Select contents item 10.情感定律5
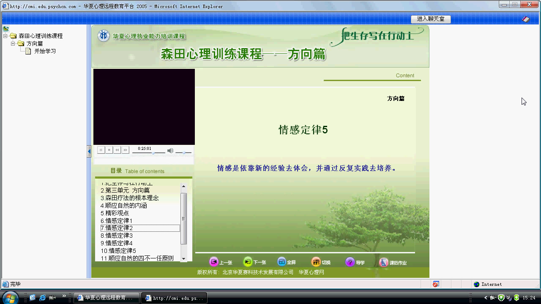The height and width of the screenshot is (304, 541). click(x=118, y=251)
